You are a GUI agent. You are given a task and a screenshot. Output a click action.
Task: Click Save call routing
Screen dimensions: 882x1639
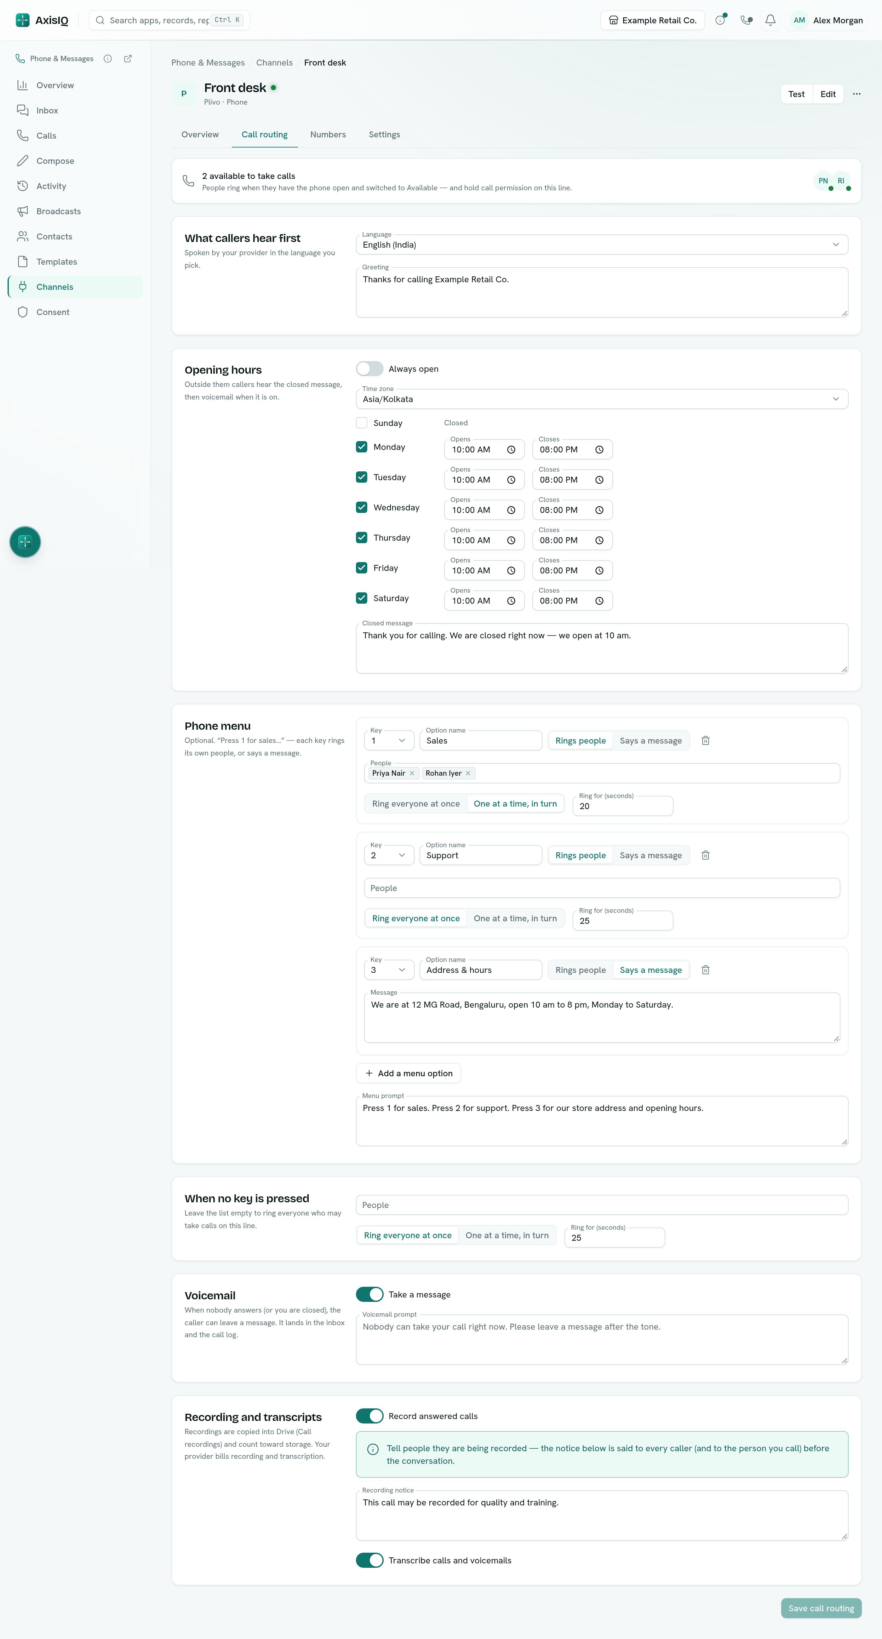click(821, 1608)
